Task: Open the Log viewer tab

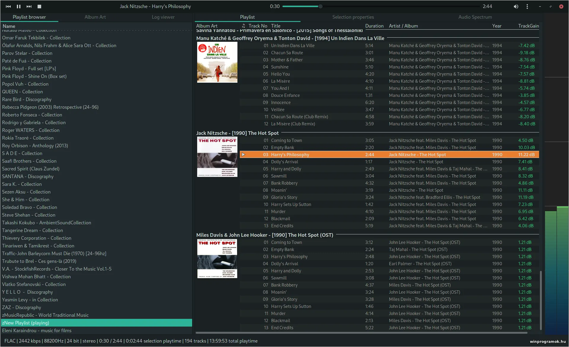Action: tap(163, 17)
